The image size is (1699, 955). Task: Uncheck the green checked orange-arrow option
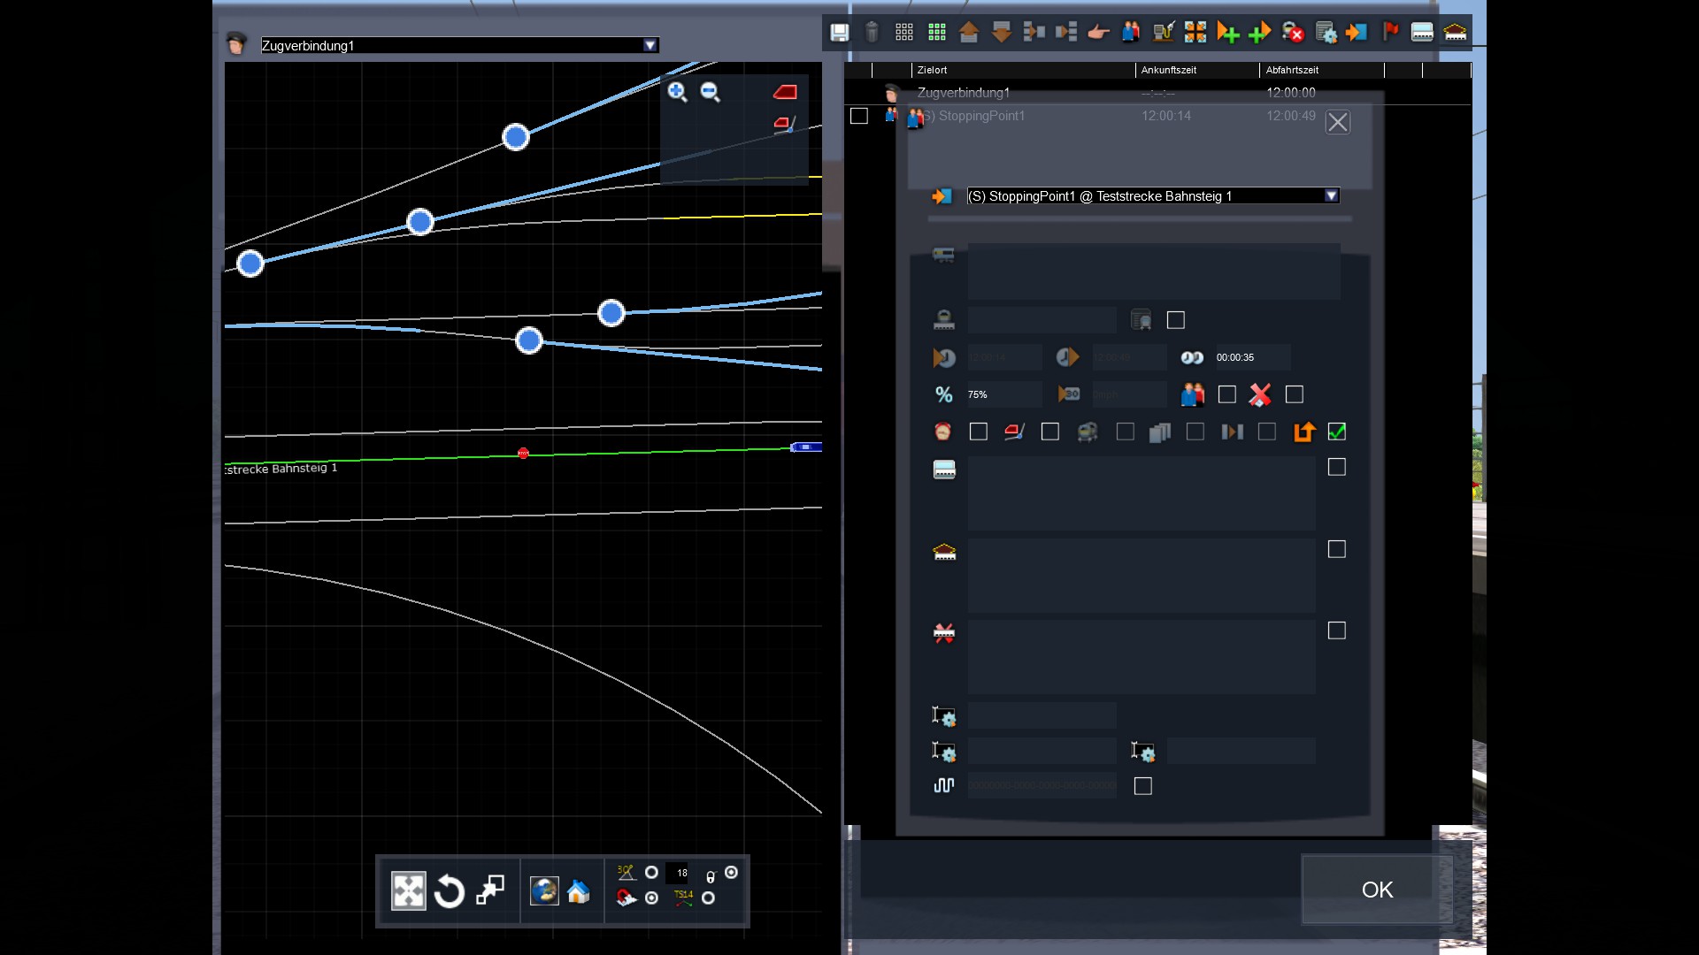coord(1337,432)
